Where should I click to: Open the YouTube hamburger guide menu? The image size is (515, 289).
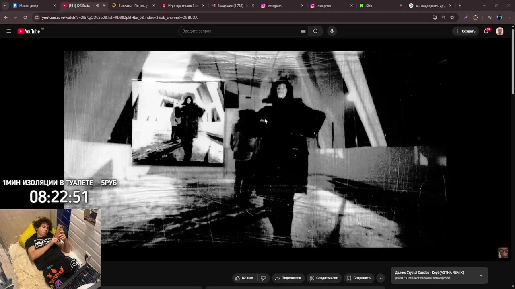click(8, 31)
